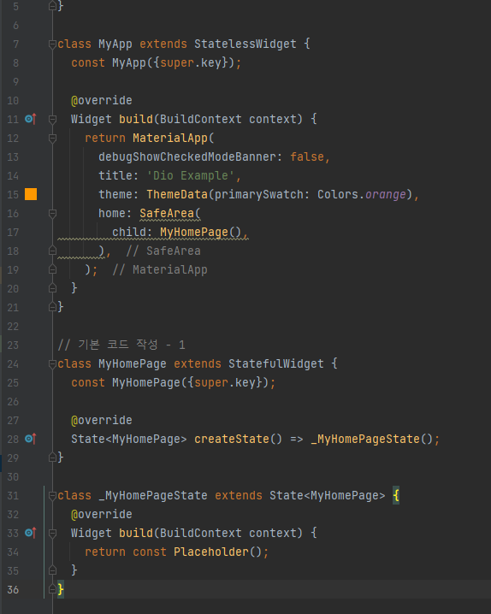Collapse the MaterialApp fold on line 12
The height and width of the screenshot is (614, 491).
(x=52, y=139)
